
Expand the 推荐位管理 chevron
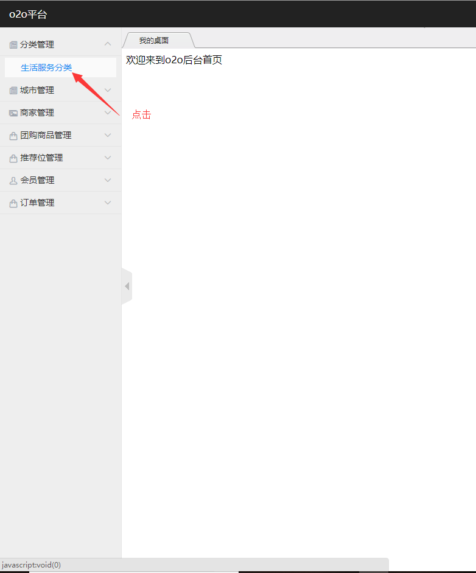tap(108, 158)
